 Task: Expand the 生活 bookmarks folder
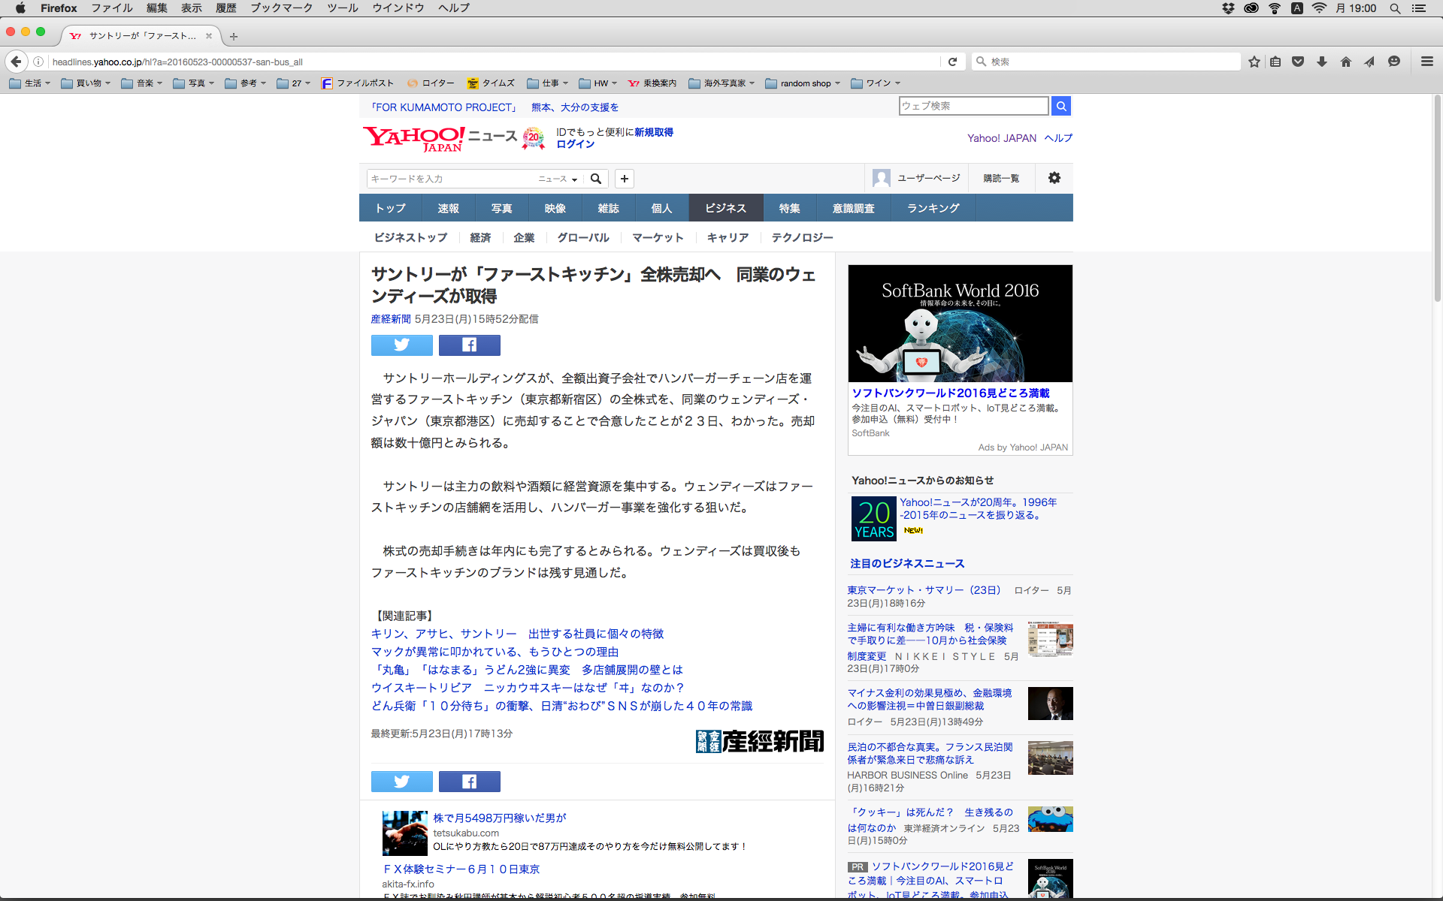pos(30,83)
